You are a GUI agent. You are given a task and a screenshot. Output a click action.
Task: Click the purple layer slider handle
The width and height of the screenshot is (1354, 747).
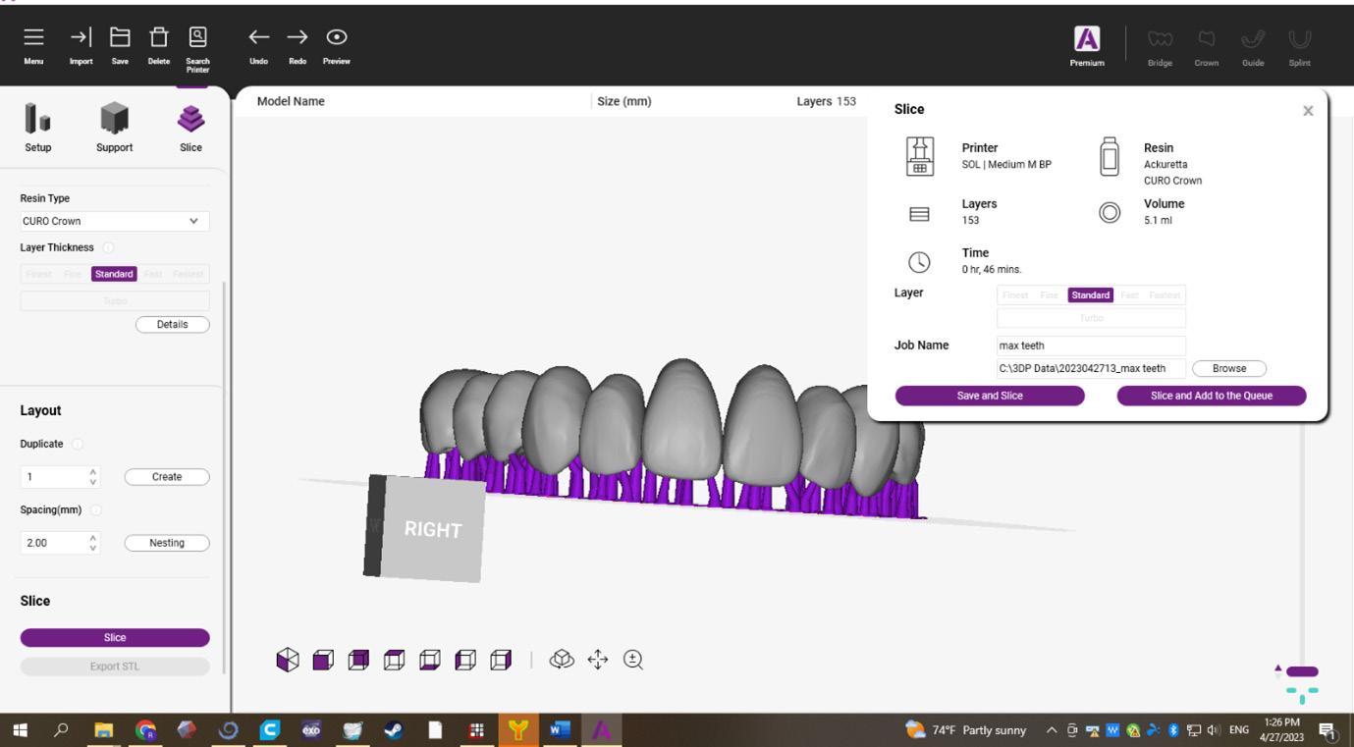coord(1302,671)
